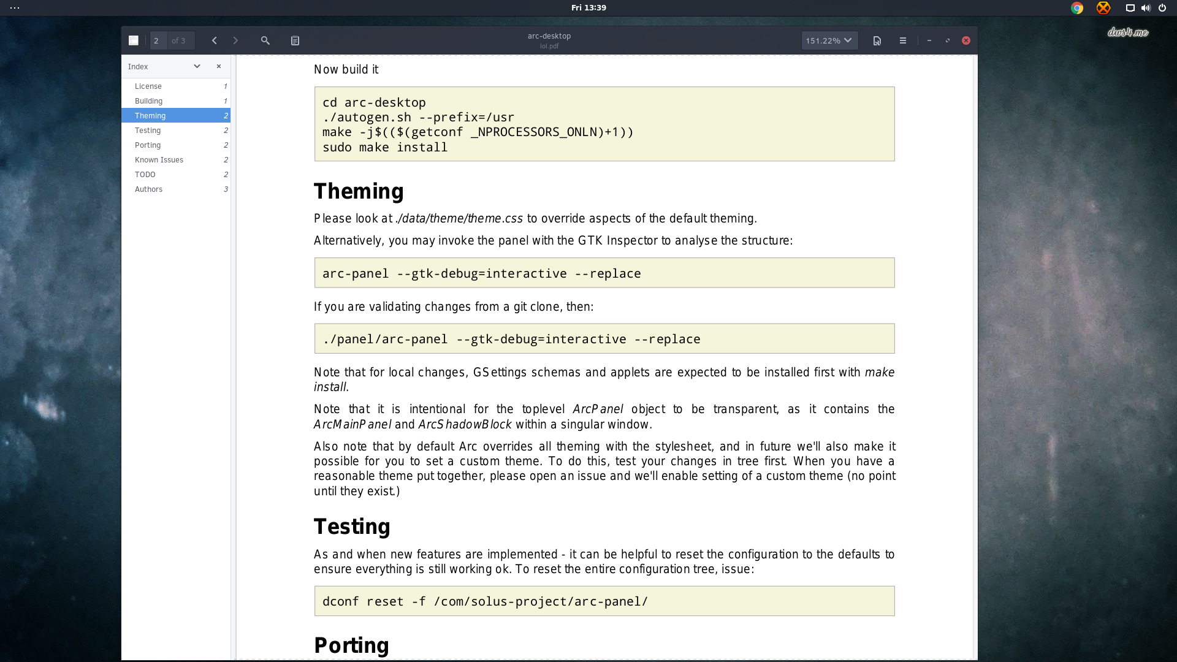This screenshot has width=1177, height=662.
Task: Go to next page arrow
Action: click(x=235, y=40)
